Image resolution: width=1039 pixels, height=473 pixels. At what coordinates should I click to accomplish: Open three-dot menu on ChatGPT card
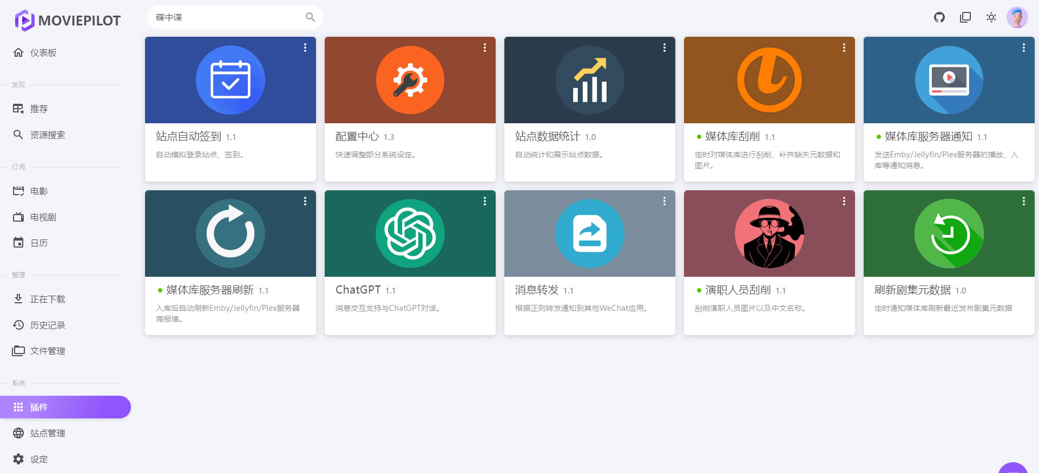(x=485, y=201)
